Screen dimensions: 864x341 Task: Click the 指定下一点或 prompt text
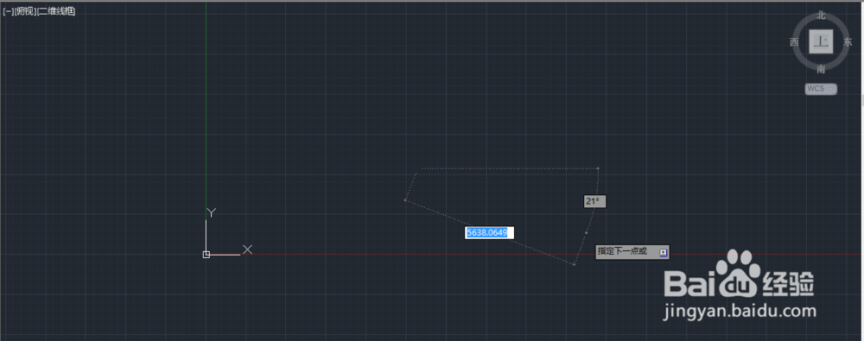pyautogui.click(x=622, y=252)
